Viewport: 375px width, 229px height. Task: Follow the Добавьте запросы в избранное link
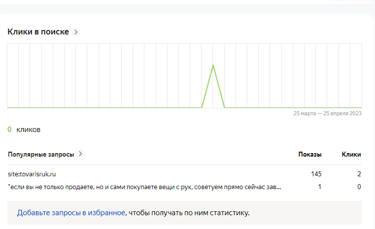71,213
